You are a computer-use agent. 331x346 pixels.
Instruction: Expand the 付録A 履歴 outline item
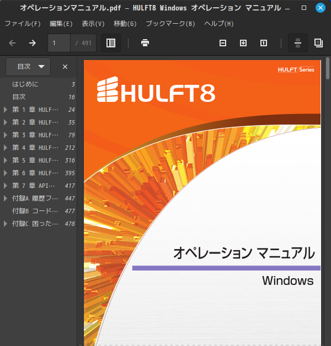(6, 198)
